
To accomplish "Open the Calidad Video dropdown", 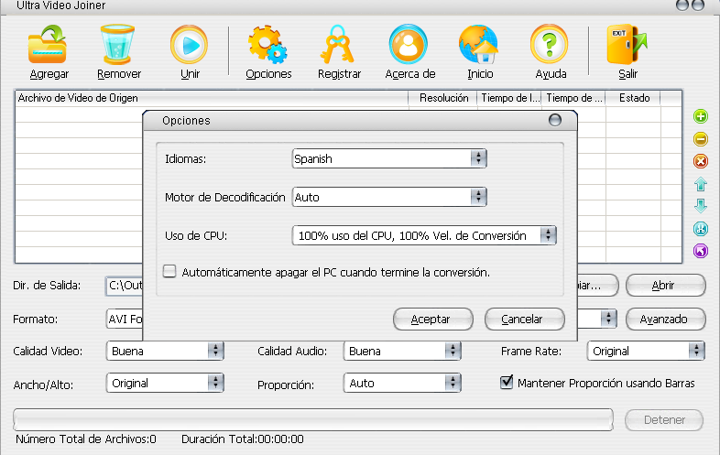I will pyautogui.click(x=165, y=351).
